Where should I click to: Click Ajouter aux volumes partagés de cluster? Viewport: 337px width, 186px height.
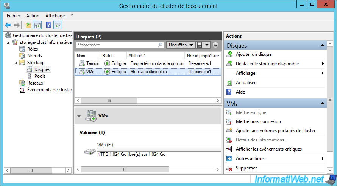276,131
